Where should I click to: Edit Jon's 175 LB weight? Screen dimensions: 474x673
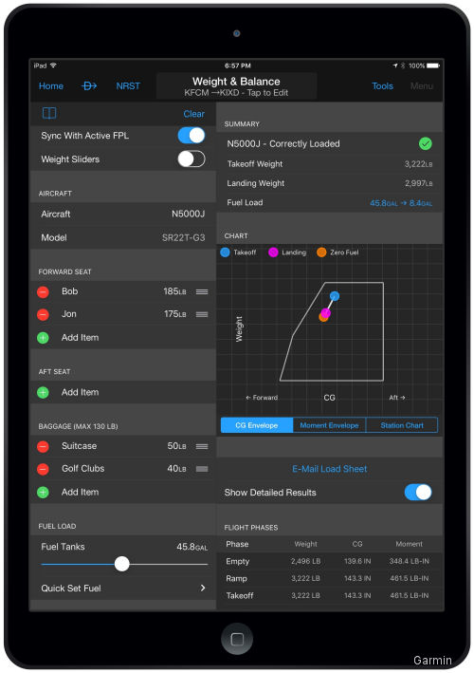click(175, 314)
